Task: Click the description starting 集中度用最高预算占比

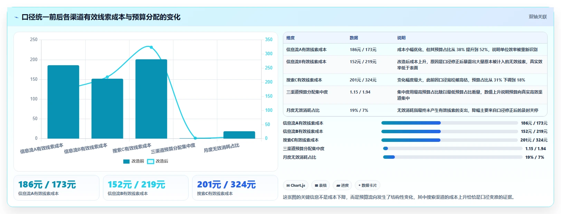Action: tap(470, 95)
